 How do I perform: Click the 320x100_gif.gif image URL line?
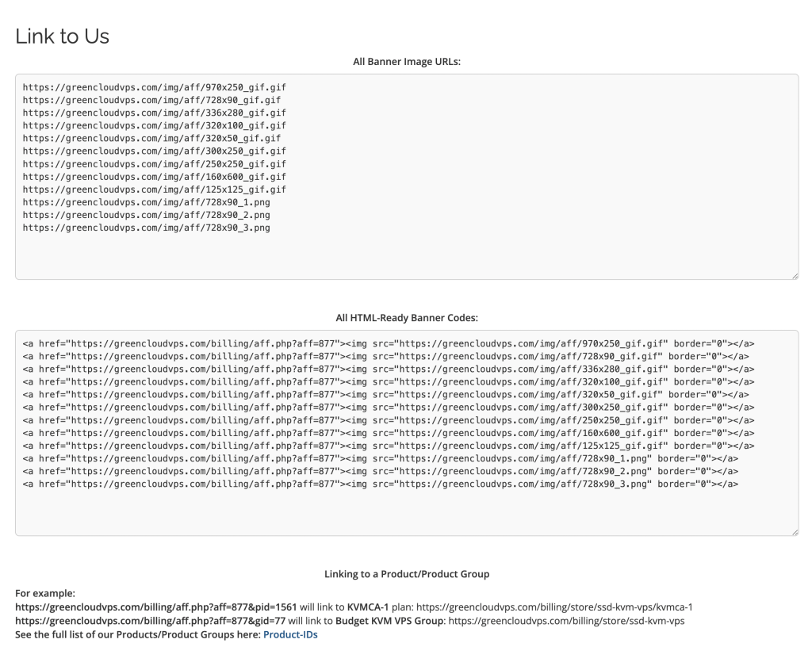[155, 125]
